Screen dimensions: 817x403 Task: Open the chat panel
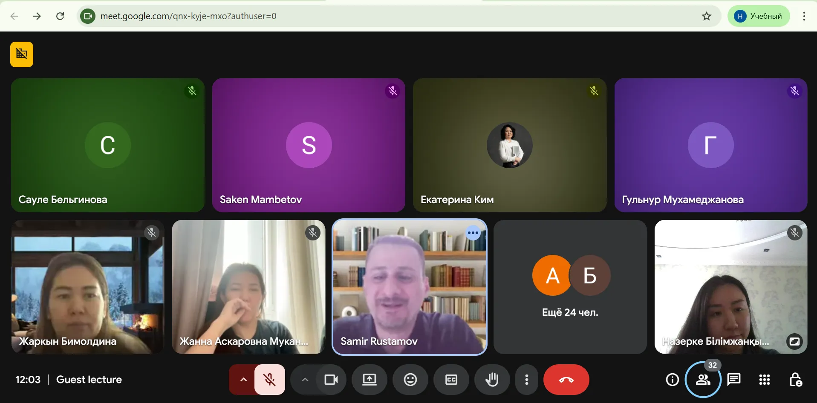(x=733, y=379)
